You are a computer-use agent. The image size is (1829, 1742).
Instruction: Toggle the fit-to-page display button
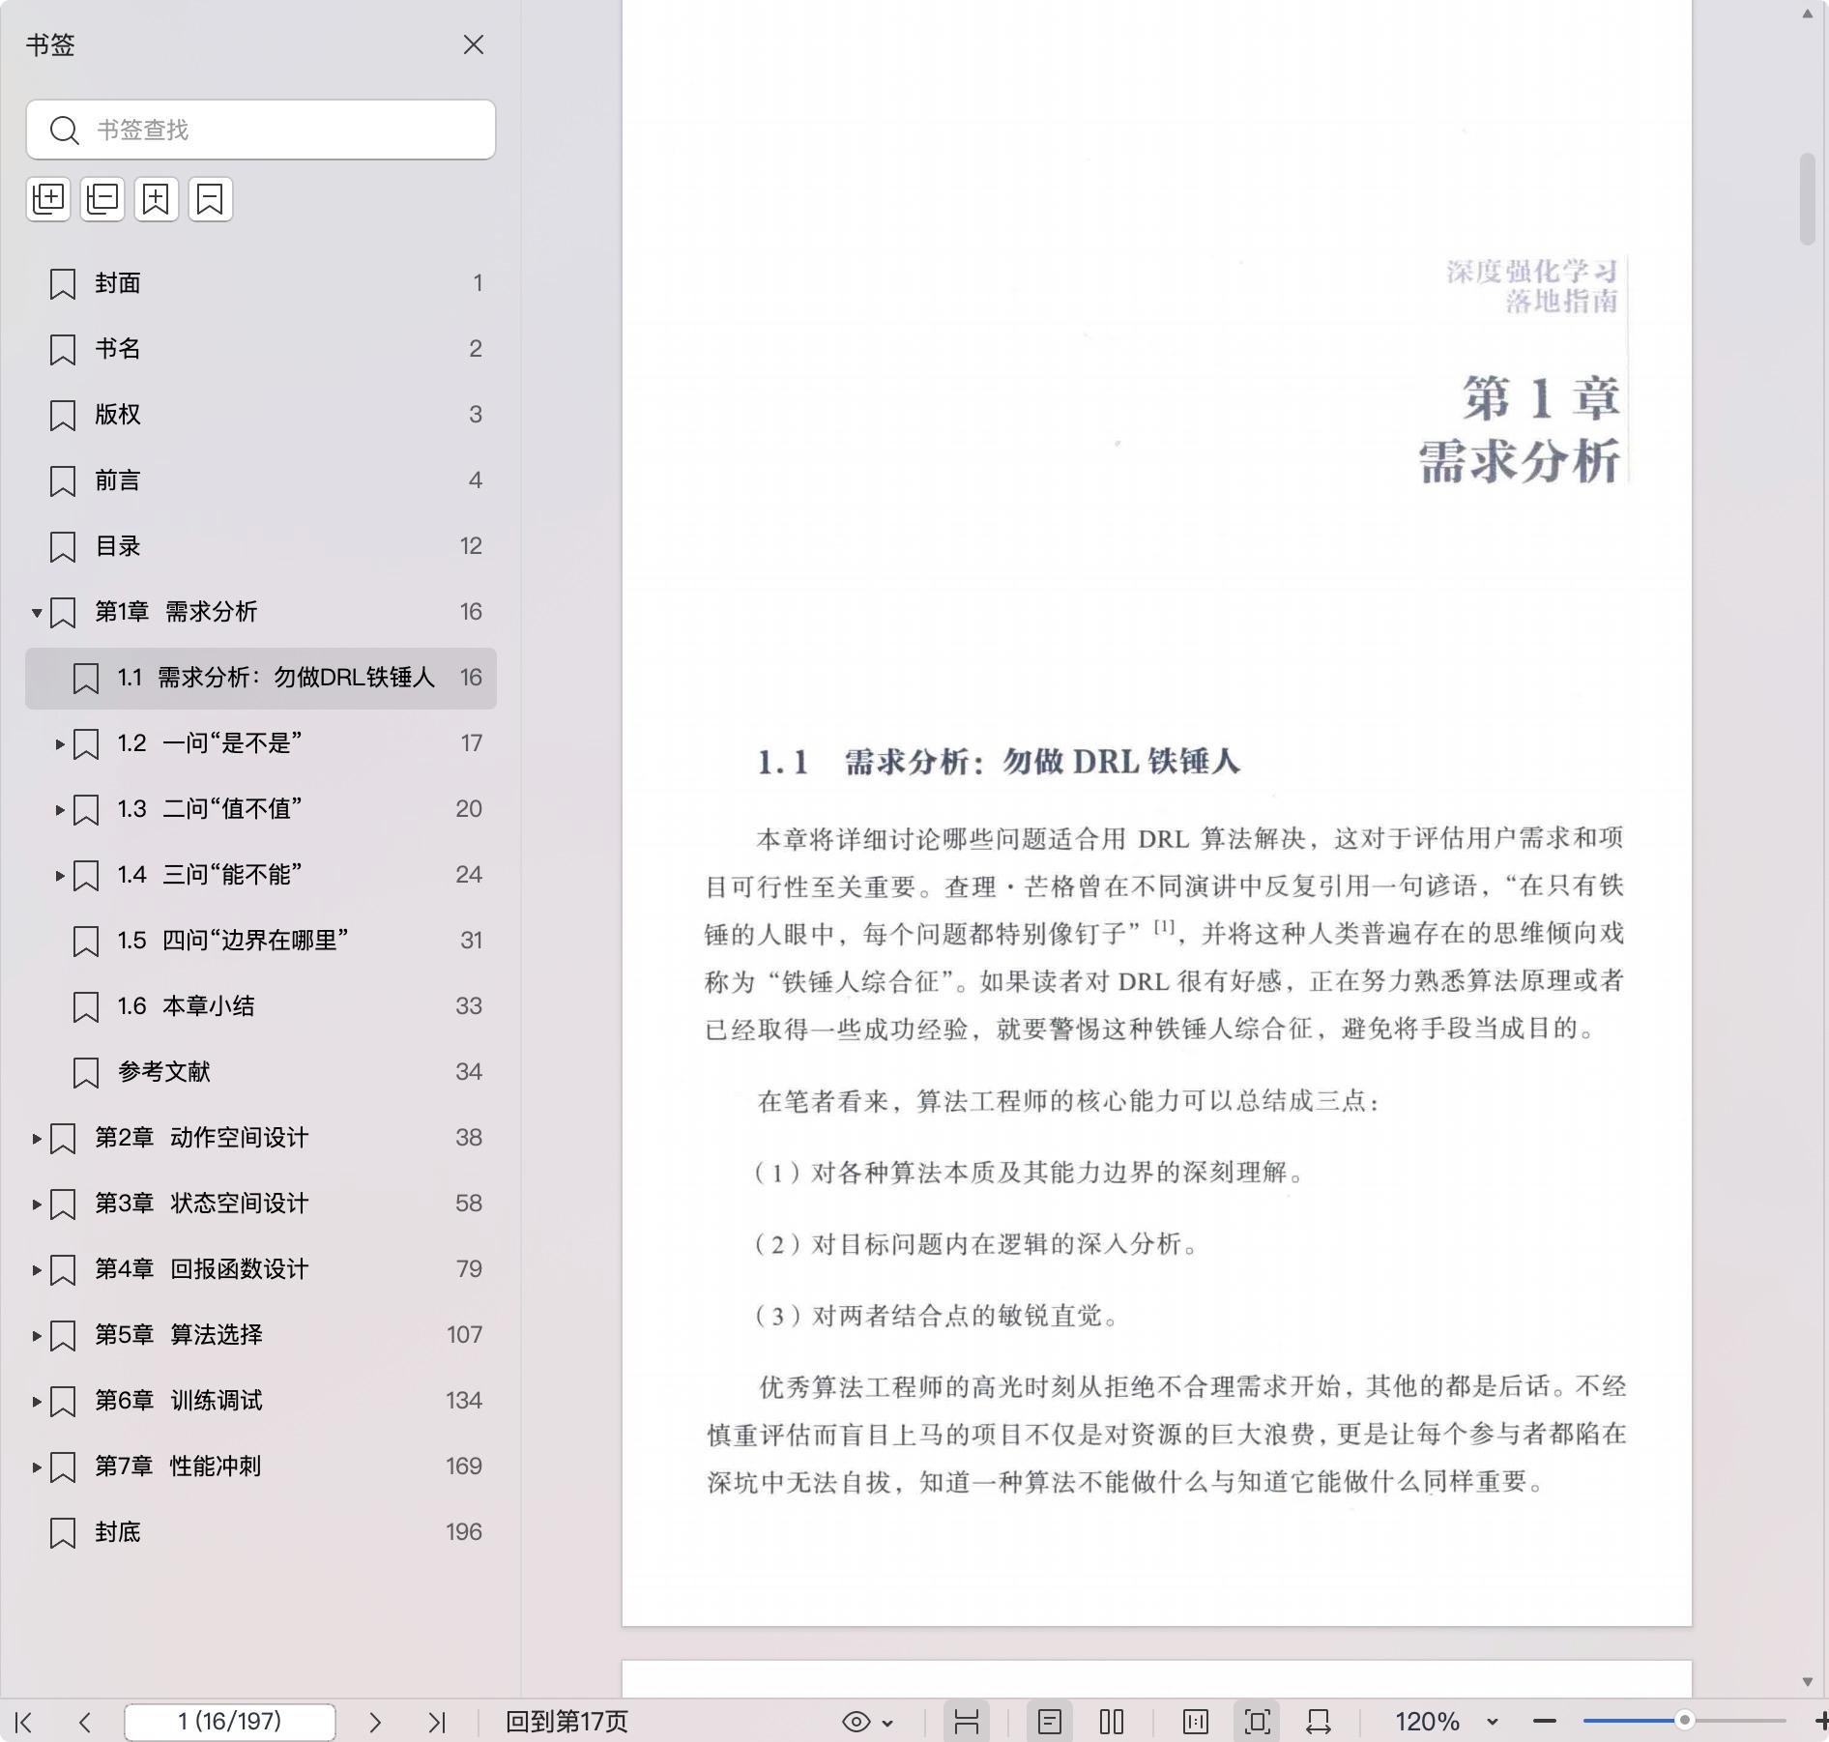click(x=1258, y=1722)
